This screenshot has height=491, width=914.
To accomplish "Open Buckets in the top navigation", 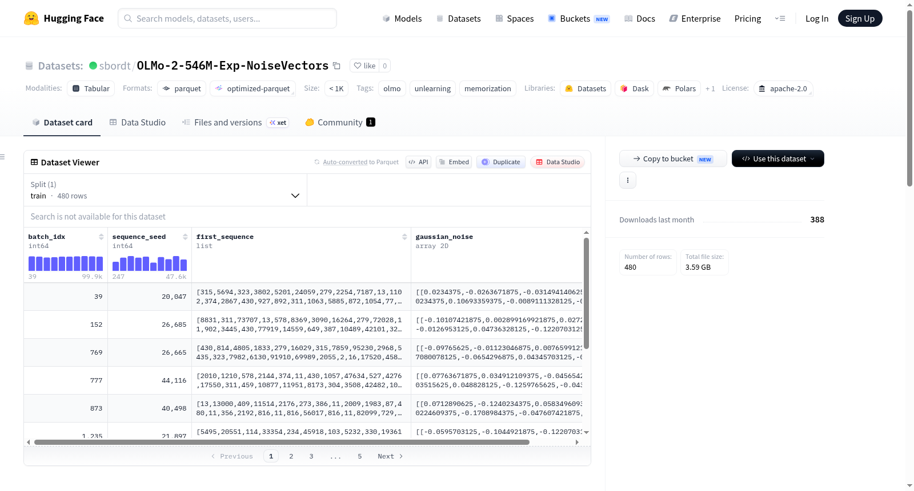I will (x=579, y=18).
